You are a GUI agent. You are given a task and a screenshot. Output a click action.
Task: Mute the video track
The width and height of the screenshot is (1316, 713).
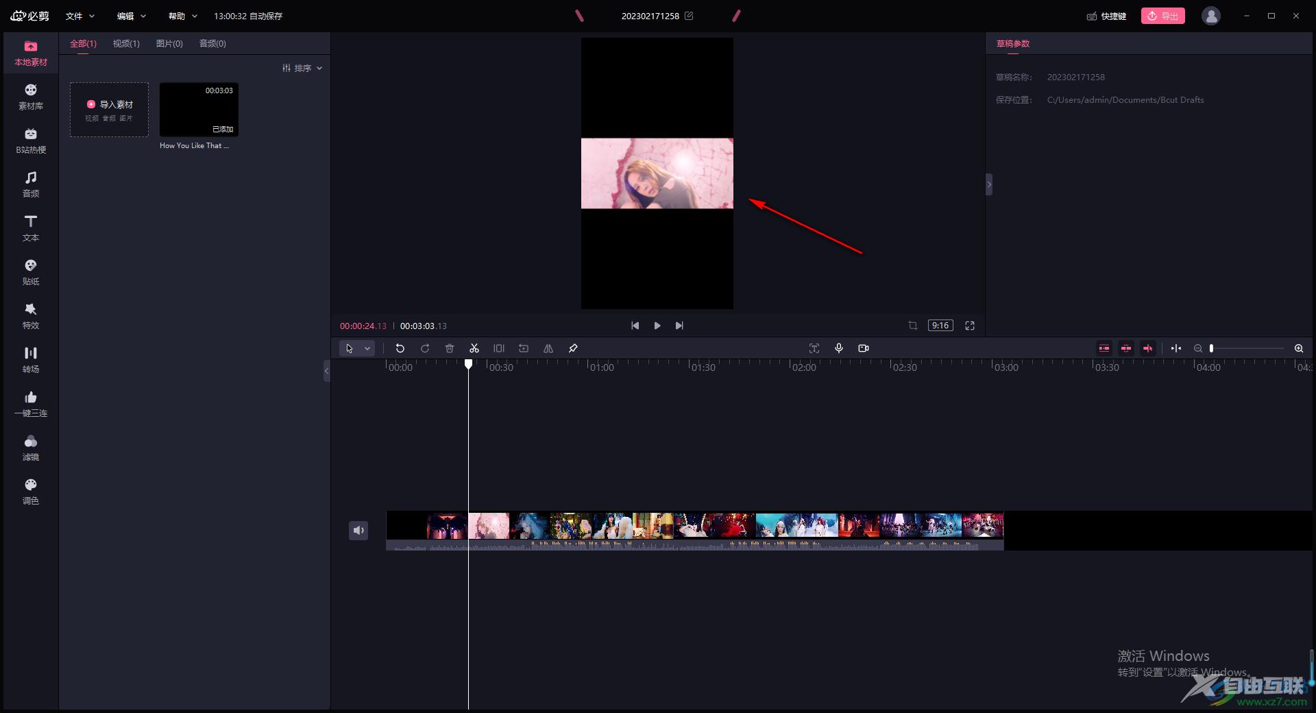coord(358,530)
